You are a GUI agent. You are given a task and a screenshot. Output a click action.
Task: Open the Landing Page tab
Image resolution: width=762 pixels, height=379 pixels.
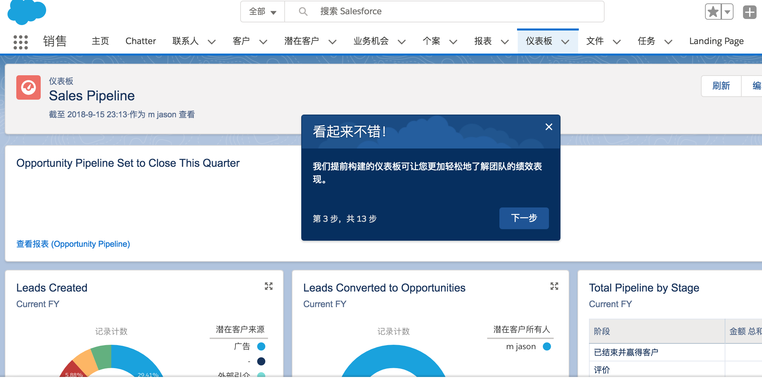coord(717,41)
